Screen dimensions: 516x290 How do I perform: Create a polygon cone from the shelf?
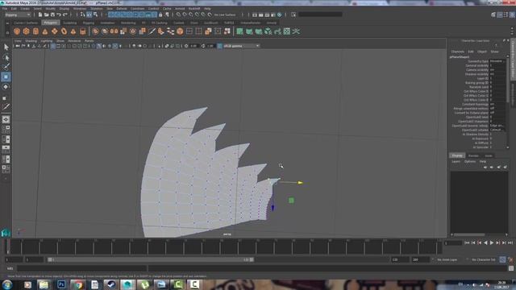tap(45, 31)
